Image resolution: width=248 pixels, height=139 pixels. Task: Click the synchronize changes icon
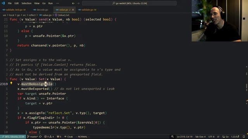(40, 137)
